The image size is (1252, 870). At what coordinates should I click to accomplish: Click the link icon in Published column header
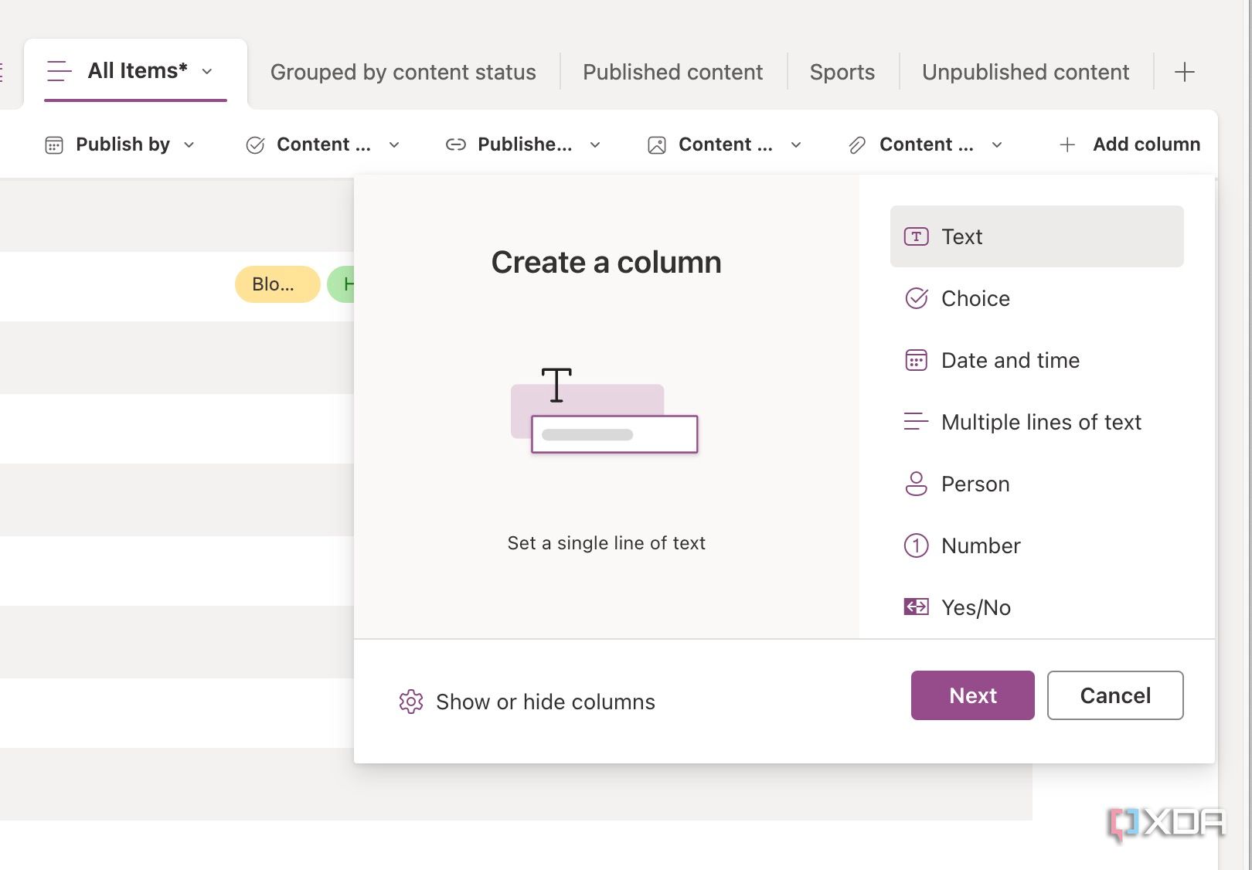456,145
